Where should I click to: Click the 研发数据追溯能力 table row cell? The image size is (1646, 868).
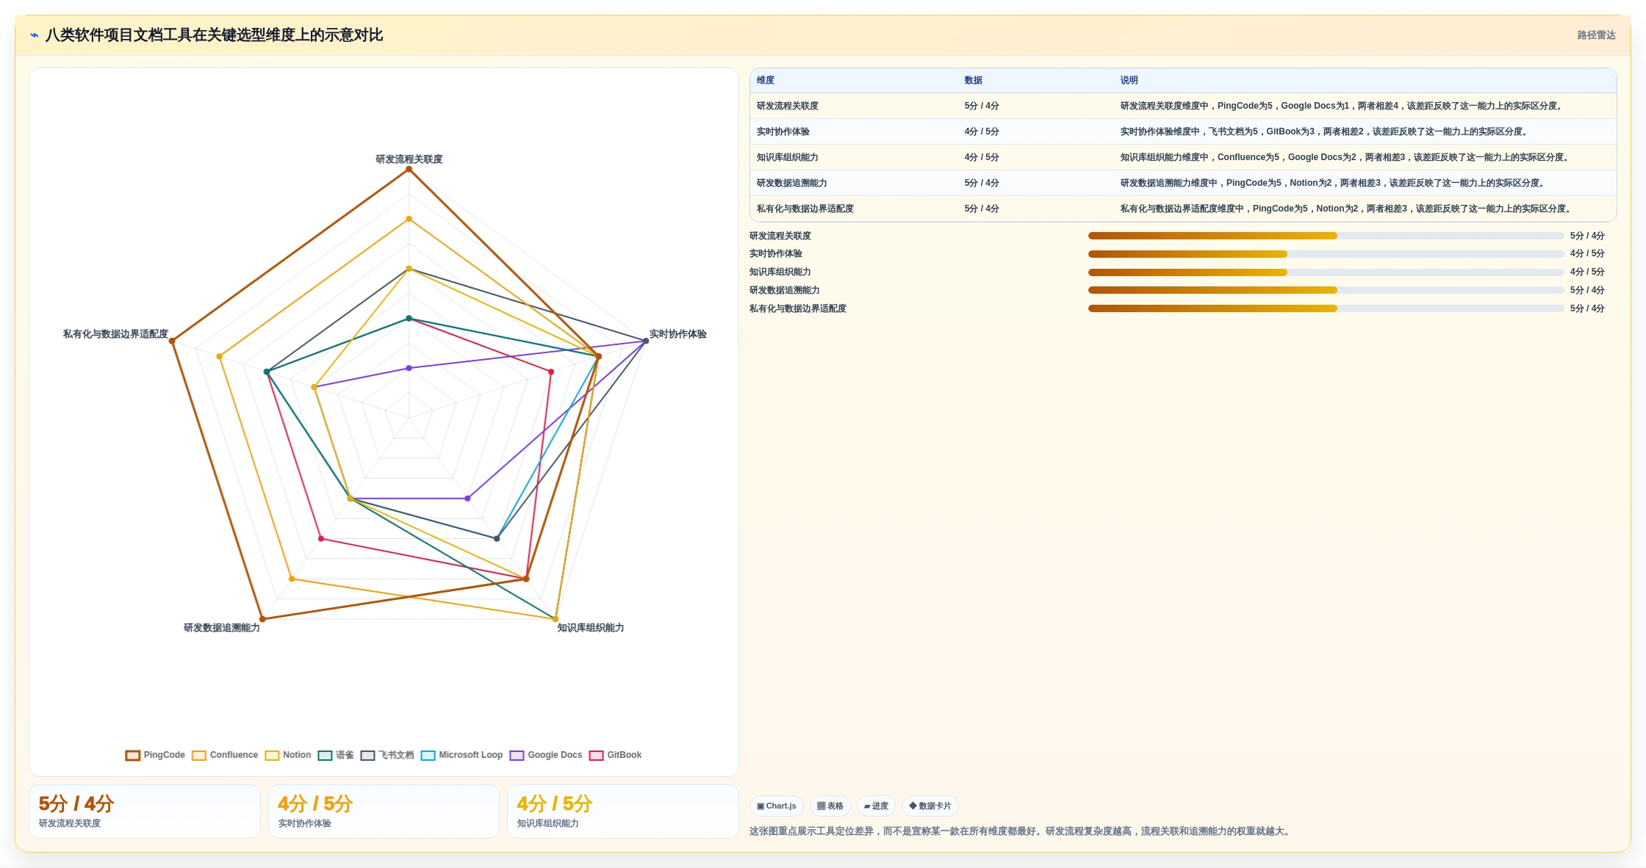pos(792,183)
